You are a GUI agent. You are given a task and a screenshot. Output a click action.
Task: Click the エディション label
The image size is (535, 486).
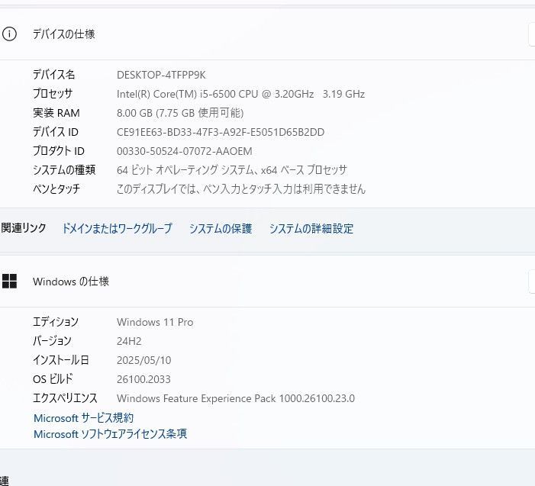click(x=56, y=322)
